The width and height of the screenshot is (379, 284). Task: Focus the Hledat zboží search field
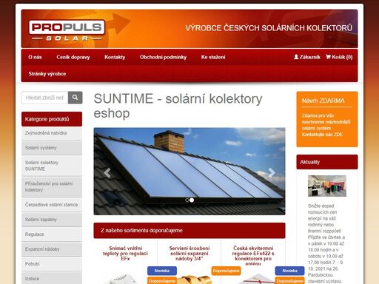[45, 98]
